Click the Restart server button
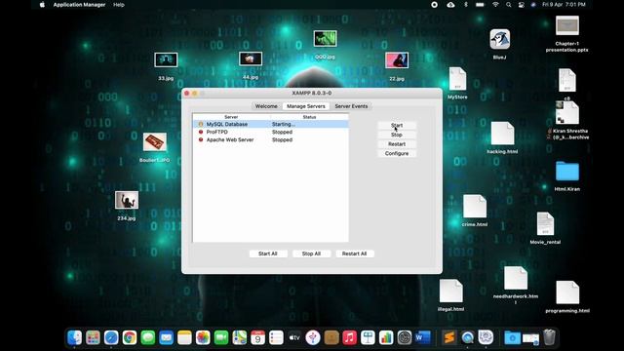Screen dimensions: 624x351 [x=397, y=144]
